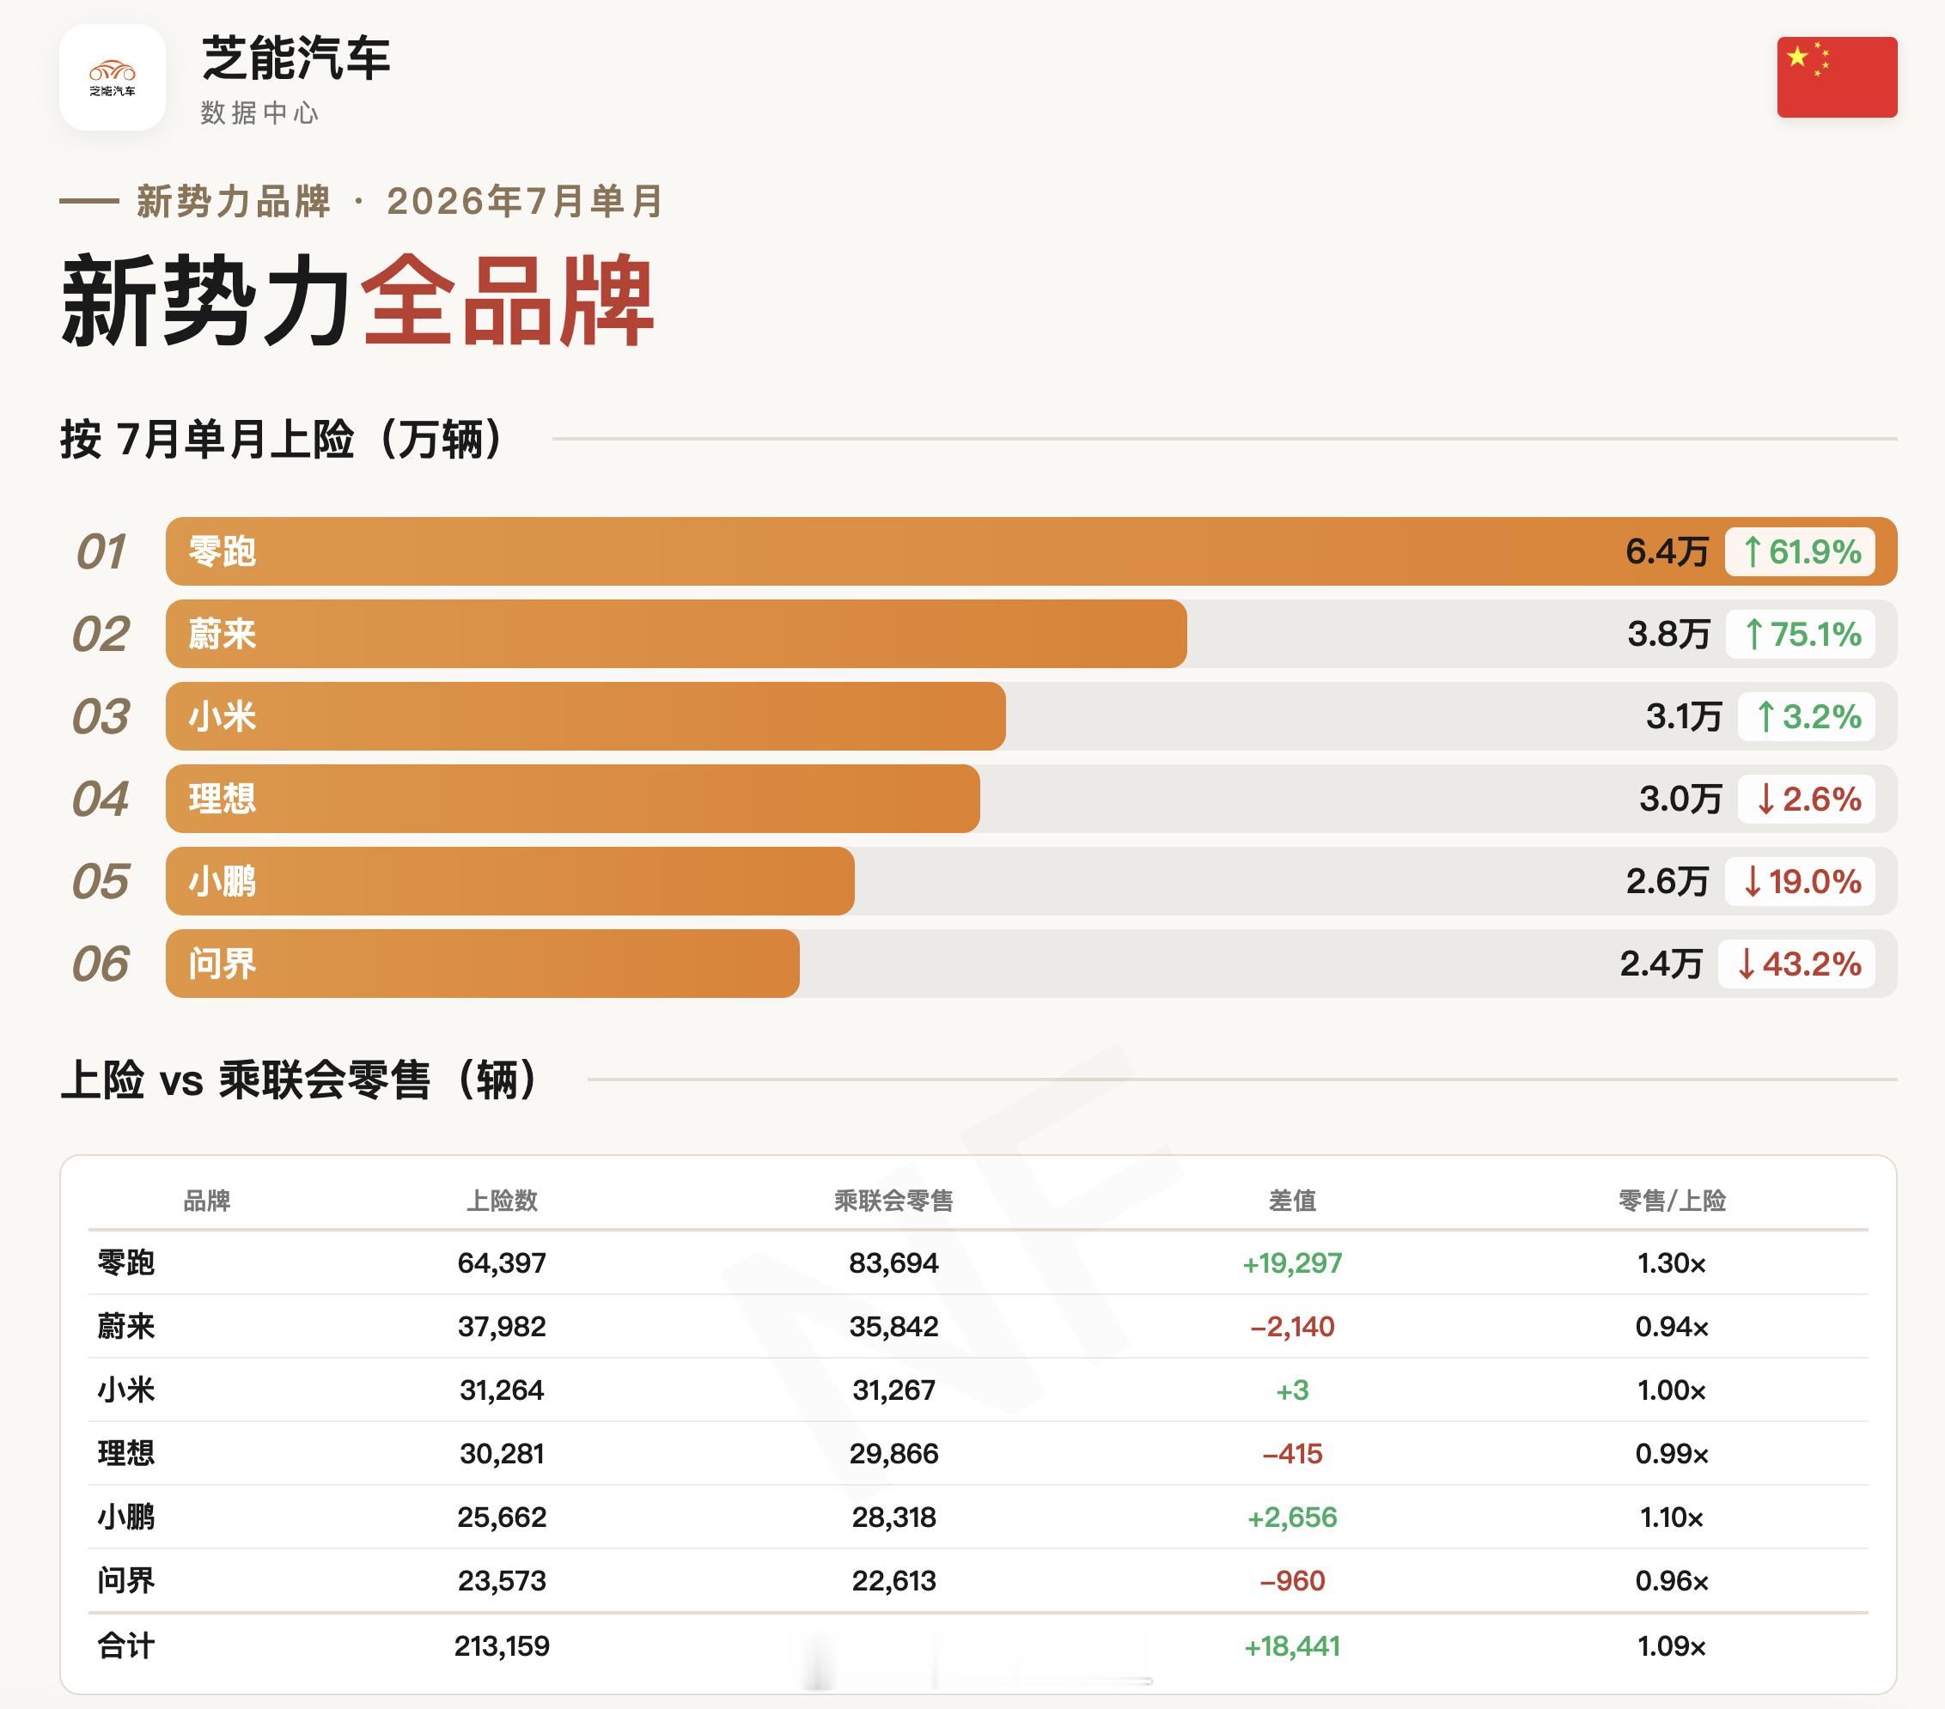Click the 零跑 bar in the ranking chart
Image resolution: width=1945 pixels, height=1709 pixels.
pyautogui.click(x=1031, y=551)
